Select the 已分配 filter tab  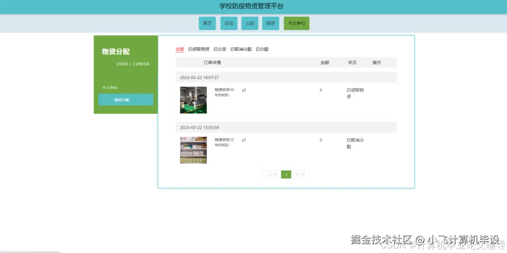262,49
